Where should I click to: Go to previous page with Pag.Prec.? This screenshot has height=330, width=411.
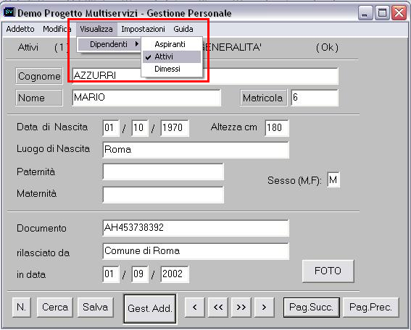click(371, 308)
